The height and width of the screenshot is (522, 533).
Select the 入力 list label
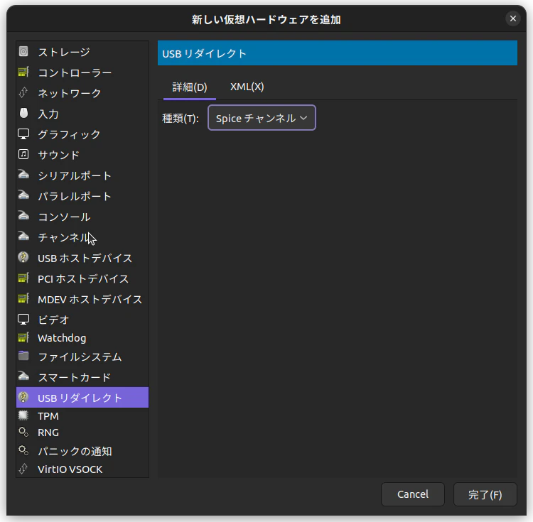coord(48,114)
